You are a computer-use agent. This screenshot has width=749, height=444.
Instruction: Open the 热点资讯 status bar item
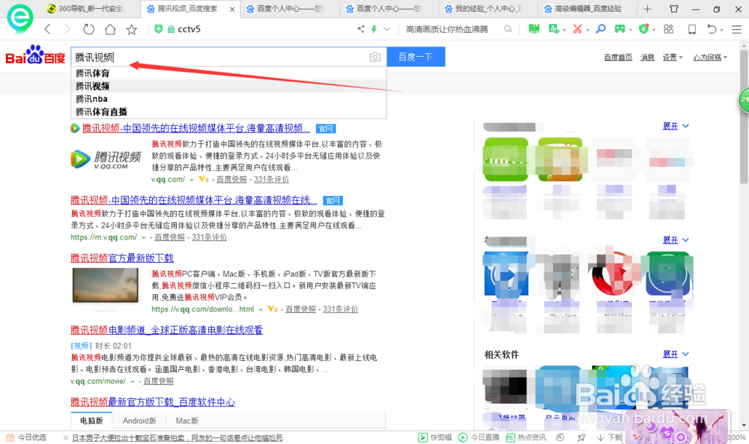[x=526, y=437]
